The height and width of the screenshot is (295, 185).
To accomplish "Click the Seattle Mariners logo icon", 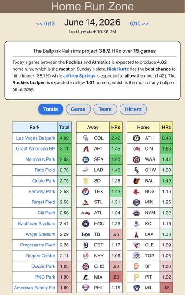I will pos(86,159).
